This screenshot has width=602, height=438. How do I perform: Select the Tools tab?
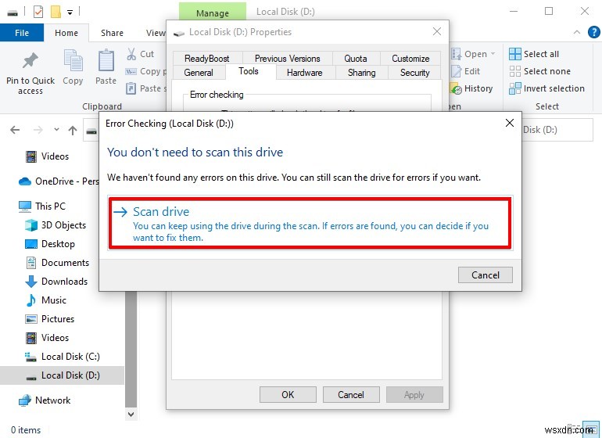pos(249,71)
